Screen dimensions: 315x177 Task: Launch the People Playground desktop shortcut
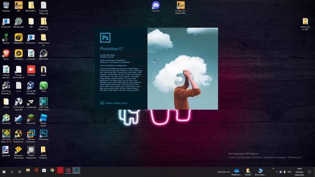[x=31, y=152]
